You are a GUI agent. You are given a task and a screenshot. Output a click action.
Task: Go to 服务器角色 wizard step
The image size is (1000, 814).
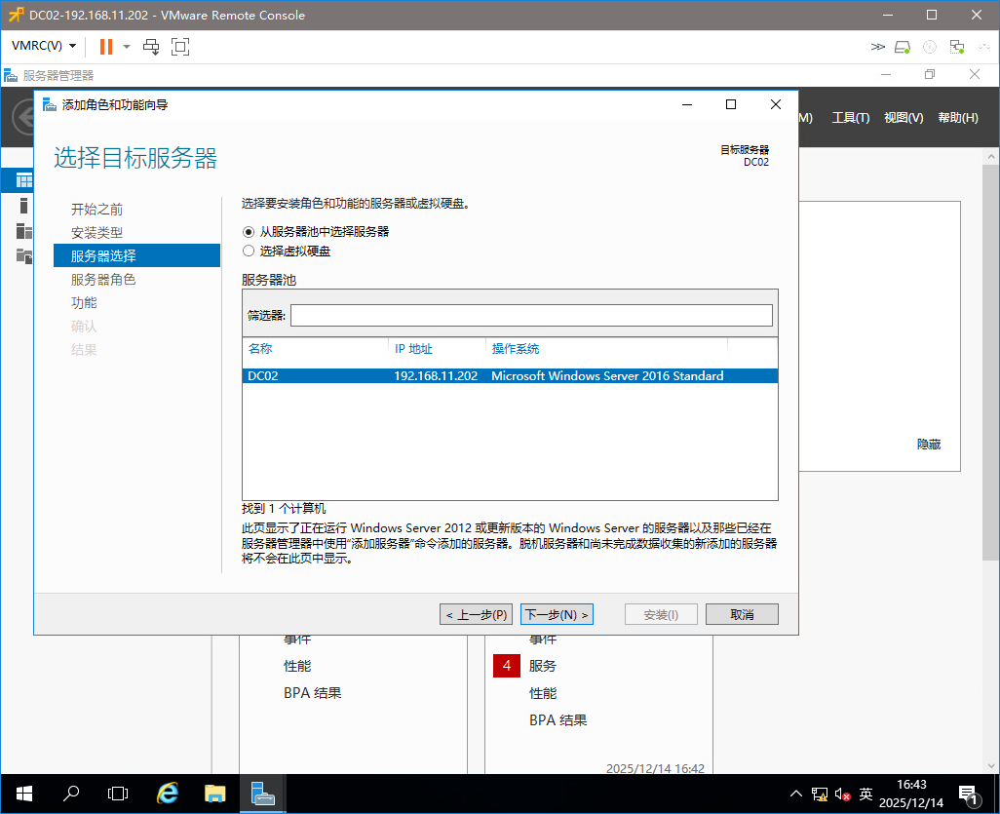(x=103, y=279)
